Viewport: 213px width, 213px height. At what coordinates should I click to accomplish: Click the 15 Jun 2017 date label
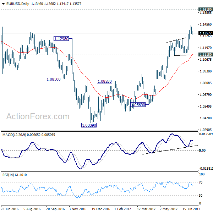tap(191, 209)
